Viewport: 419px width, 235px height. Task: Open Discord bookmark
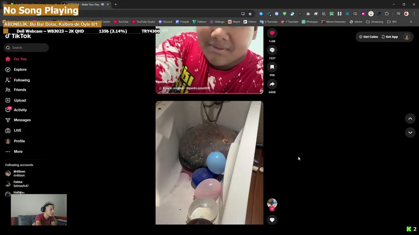[x=165, y=22]
